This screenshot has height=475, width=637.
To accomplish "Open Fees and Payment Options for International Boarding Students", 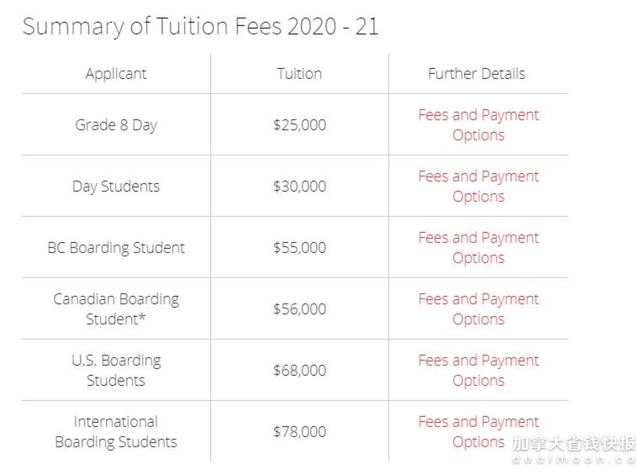I will [478, 431].
